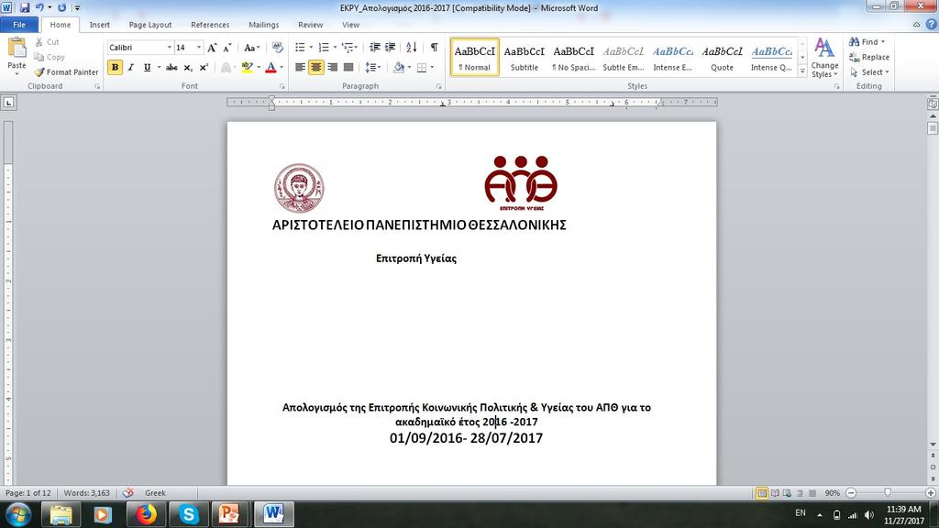The height and width of the screenshot is (528, 939).
Task: Click Zoom Out minus button
Action: (x=851, y=492)
